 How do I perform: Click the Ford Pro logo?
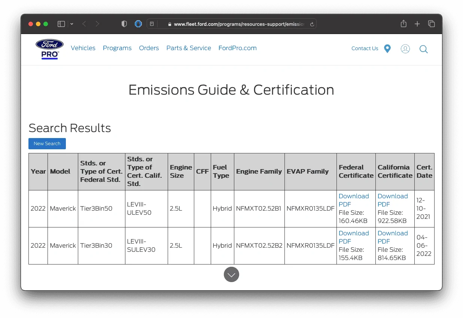[x=49, y=49]
